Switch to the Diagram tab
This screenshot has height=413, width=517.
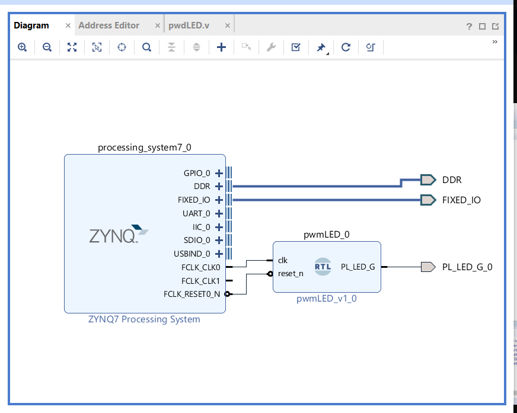click(31, 25)
